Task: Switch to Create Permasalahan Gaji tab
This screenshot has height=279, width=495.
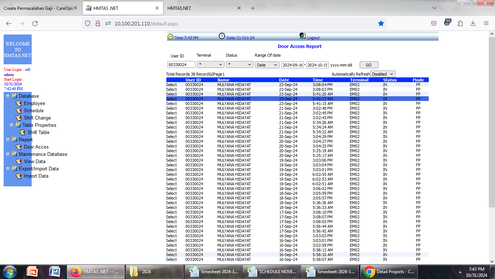Action: 40,8
